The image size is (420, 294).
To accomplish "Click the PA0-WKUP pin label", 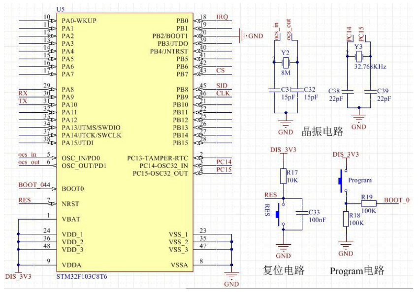I will [x=79, y=21].
